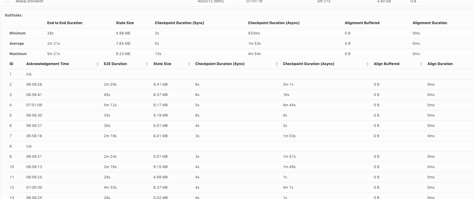Image resolution: width=474 pixels, height=199 pixels.
Task: Click the State Size column header label
Action: point(162,64)
